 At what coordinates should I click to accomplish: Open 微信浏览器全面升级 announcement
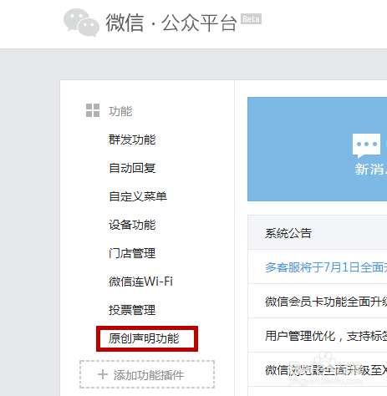point(326,370)
